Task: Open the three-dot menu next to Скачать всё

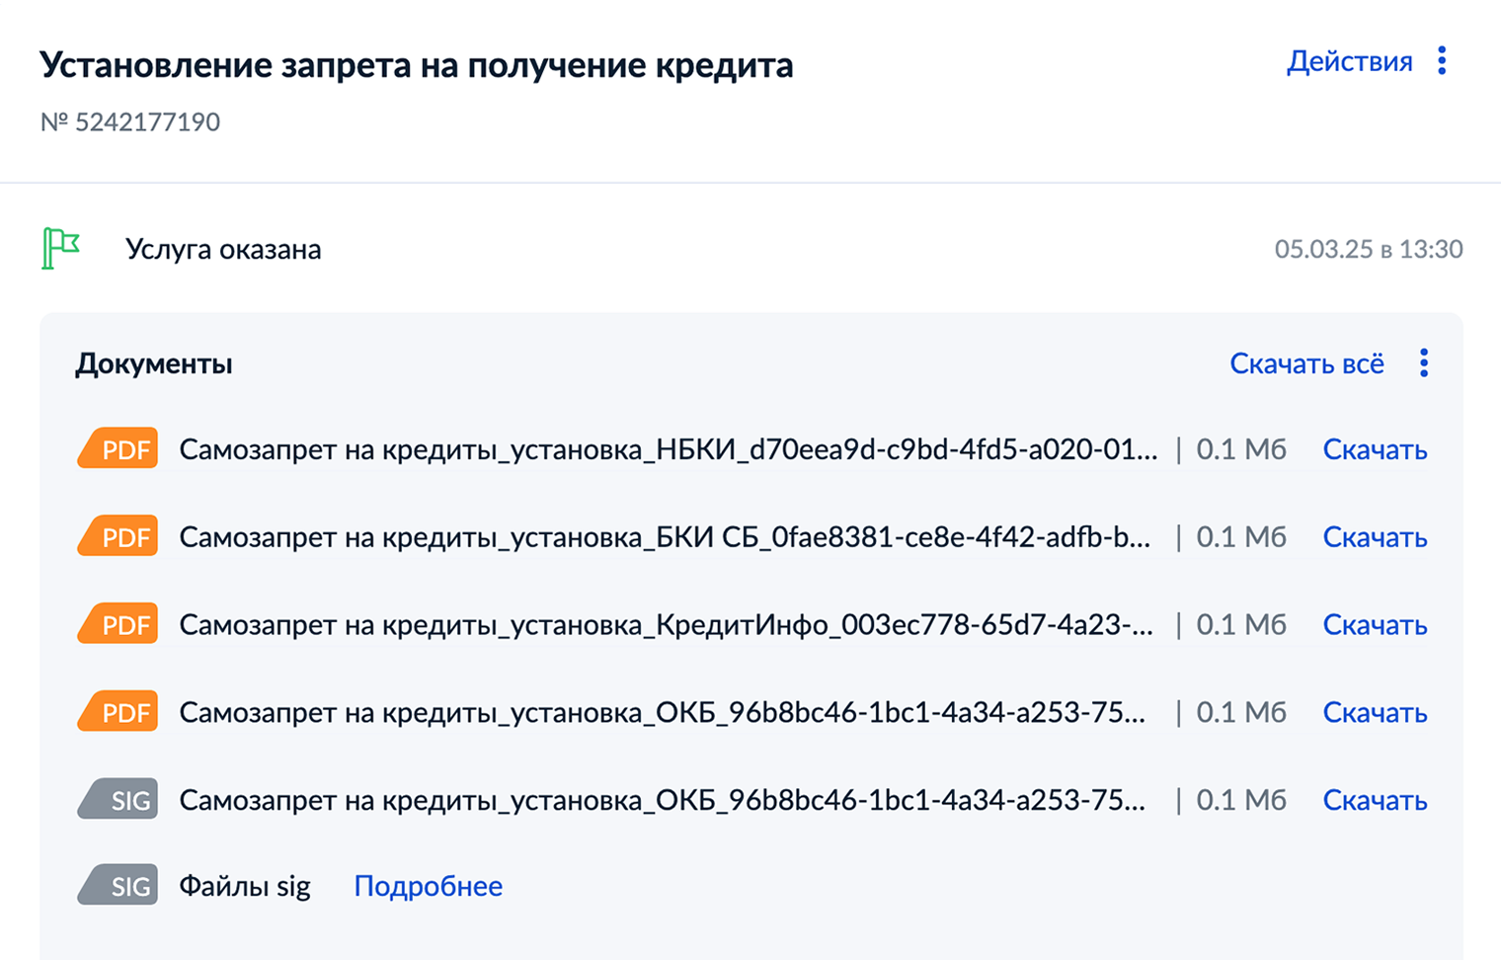Action: point(1424,363)
